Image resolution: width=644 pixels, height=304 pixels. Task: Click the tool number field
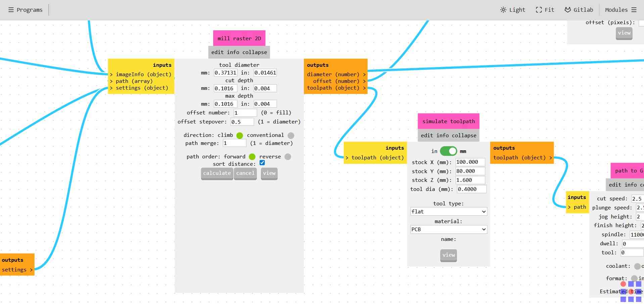point(632,253)
